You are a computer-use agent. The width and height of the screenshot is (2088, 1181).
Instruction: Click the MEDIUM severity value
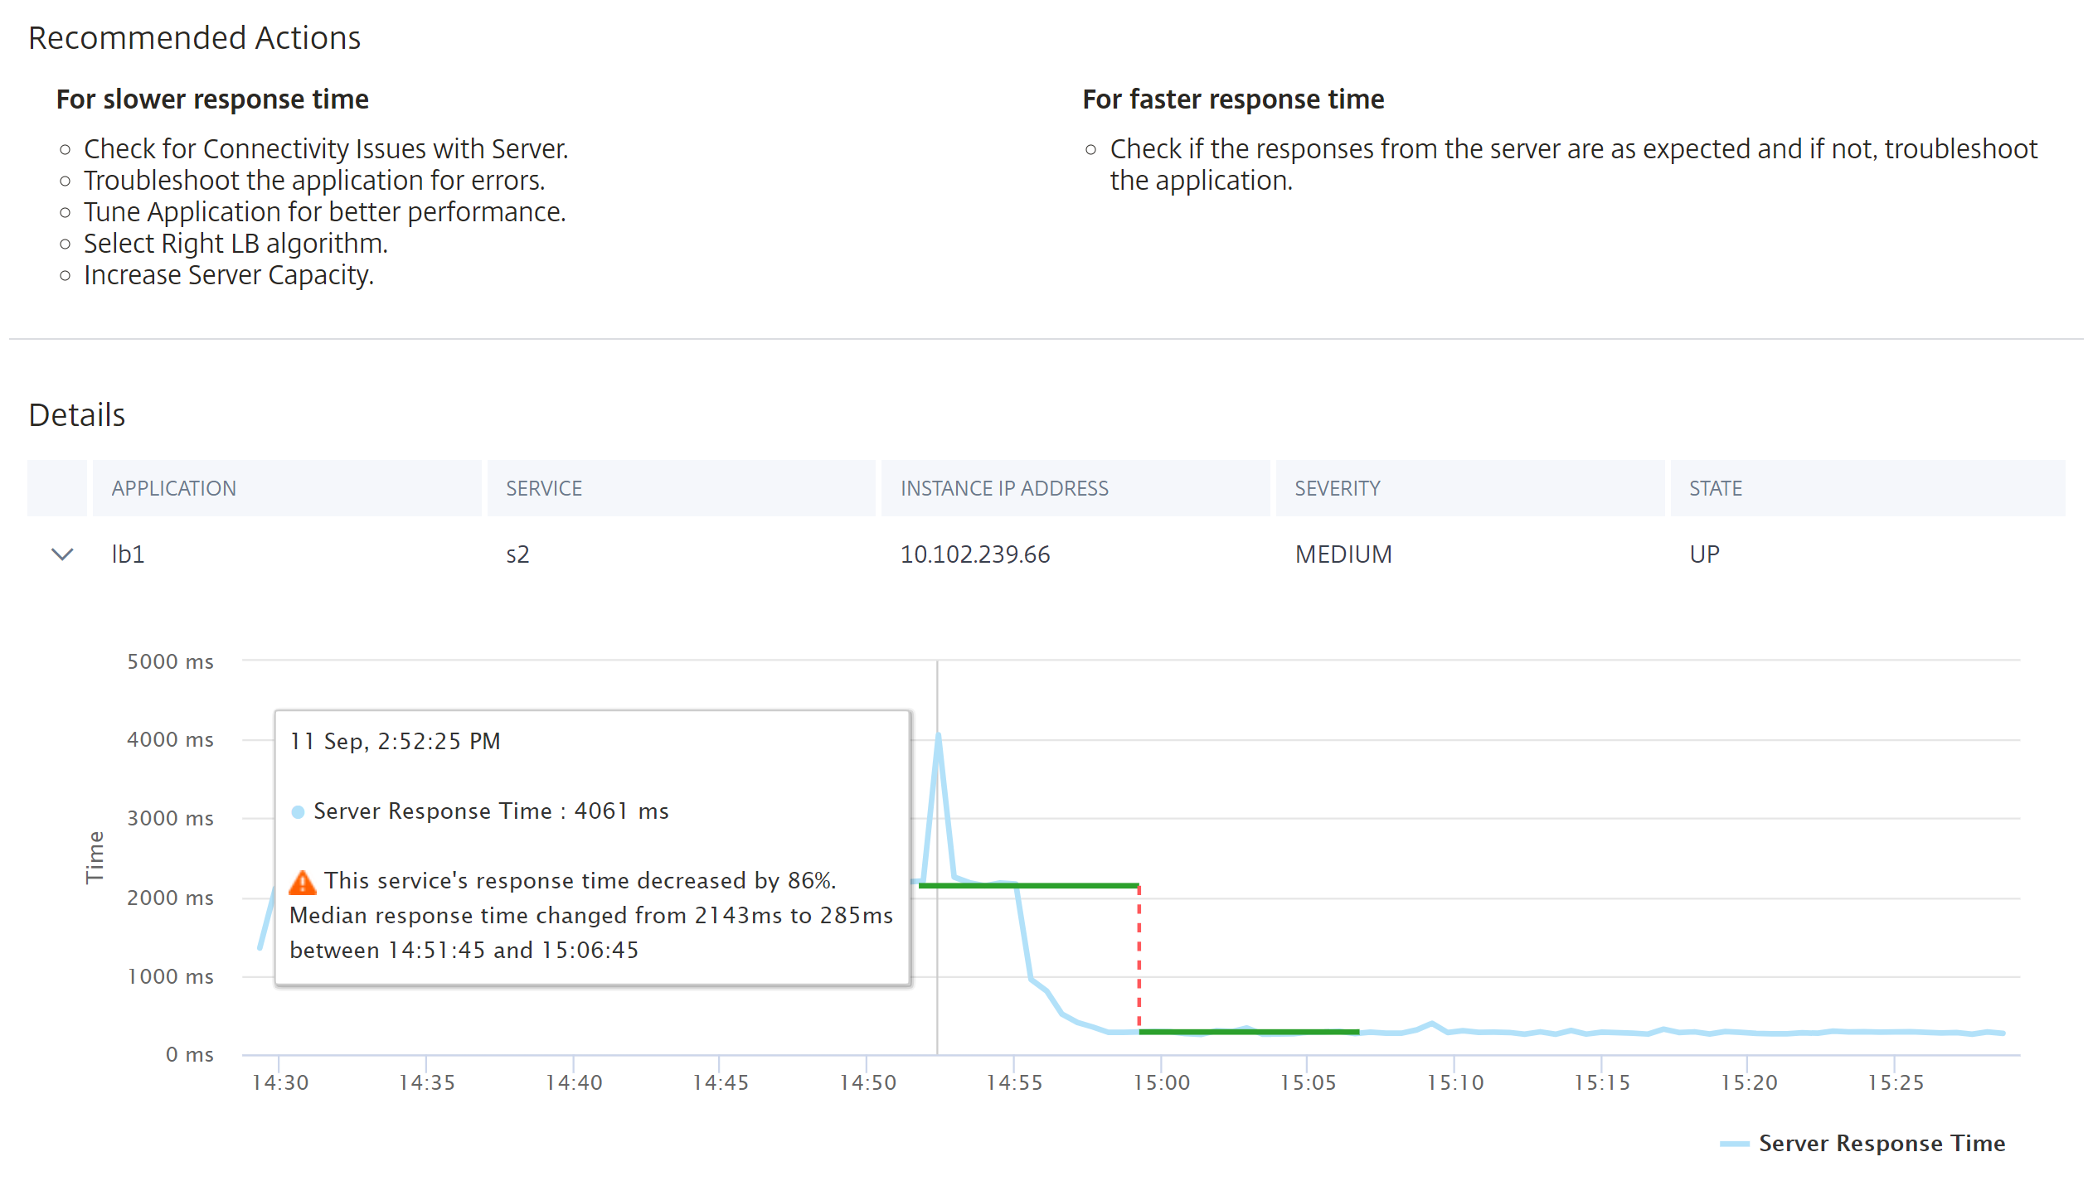point(1343,554)
